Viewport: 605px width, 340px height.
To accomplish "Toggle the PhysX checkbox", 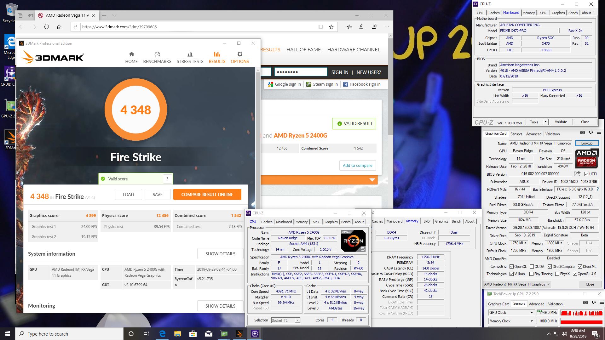I will (x=557, y=274).
